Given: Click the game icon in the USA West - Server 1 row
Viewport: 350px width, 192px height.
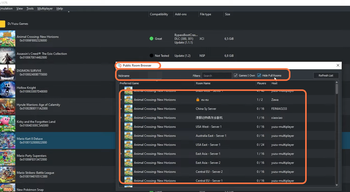Looking at the screenshot, I should coord(128,127).
